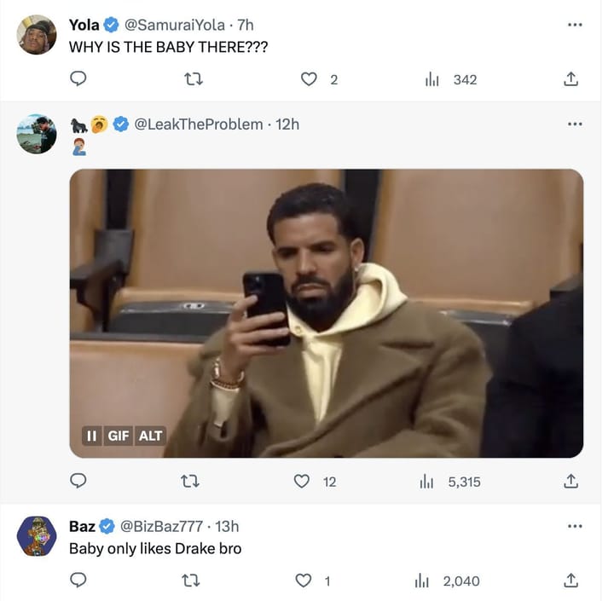Viewport: 614px width, 601px height.
Task: Pause the playing GIF
Action: [90, 436]
